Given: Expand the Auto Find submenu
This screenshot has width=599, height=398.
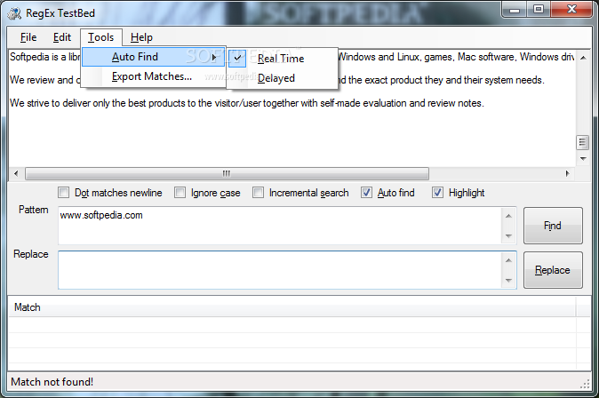Looking at the screenshot, I should click(154, 57).
